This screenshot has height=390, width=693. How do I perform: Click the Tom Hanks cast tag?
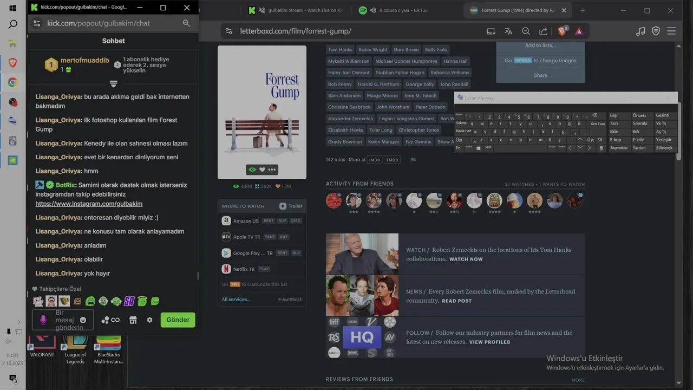[x=340, y=49]
